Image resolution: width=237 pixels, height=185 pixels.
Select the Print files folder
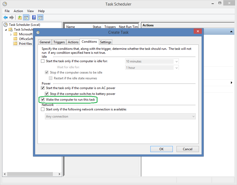(x=25, y=44)
